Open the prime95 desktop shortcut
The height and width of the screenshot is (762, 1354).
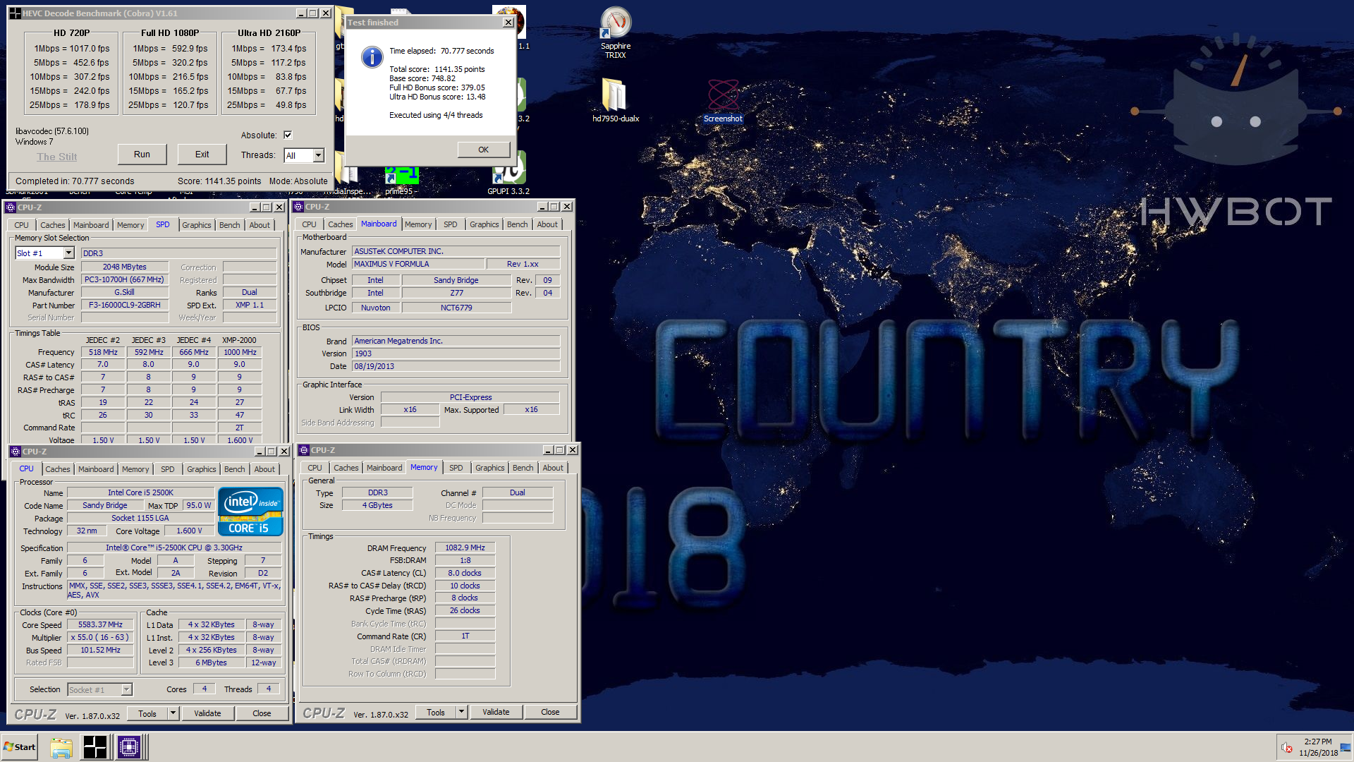[401, 181]
